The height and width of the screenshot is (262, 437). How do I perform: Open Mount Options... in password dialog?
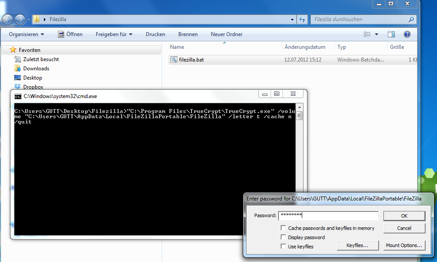404,246
